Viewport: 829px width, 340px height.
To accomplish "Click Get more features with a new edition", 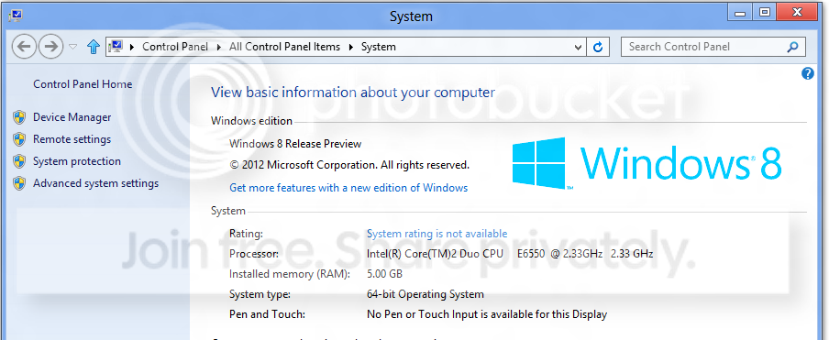I will pos(348,188).
